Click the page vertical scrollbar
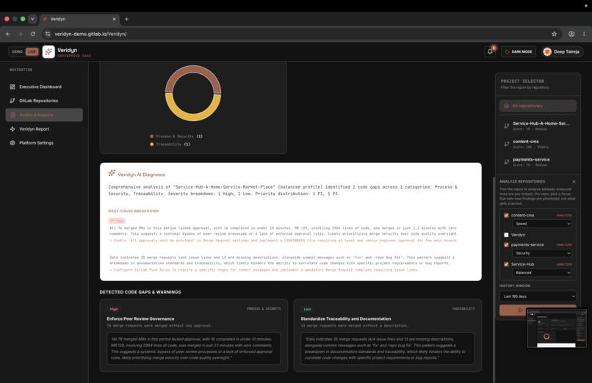Screen dimensions: 592x383 pos(494,279)
